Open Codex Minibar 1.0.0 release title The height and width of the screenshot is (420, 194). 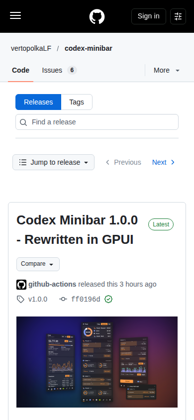77,230
